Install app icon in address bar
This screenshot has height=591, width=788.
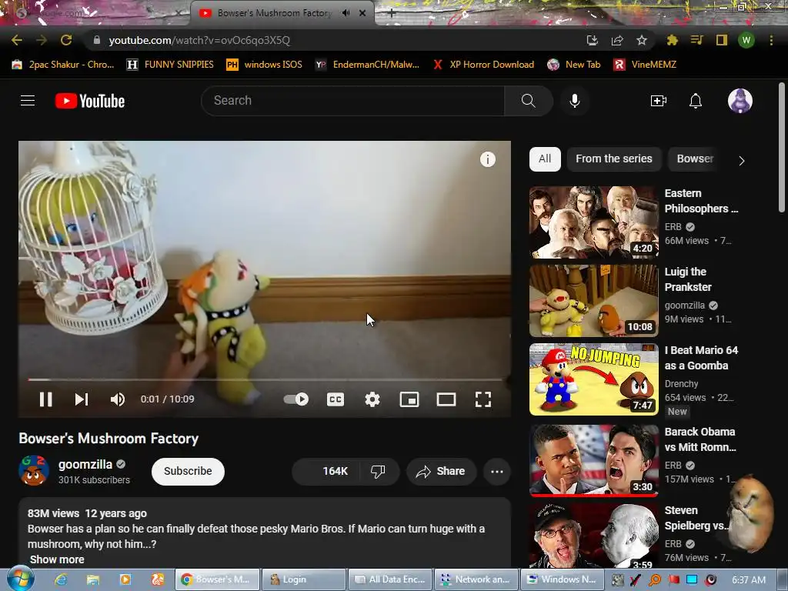(592, 40)
